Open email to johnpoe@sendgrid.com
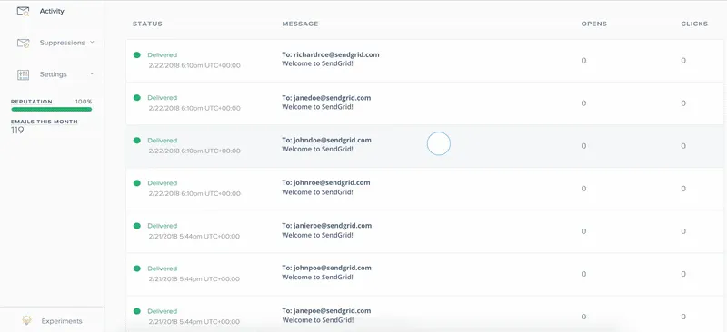The height and width of the screenshot is (332, 727). (326, 268)
